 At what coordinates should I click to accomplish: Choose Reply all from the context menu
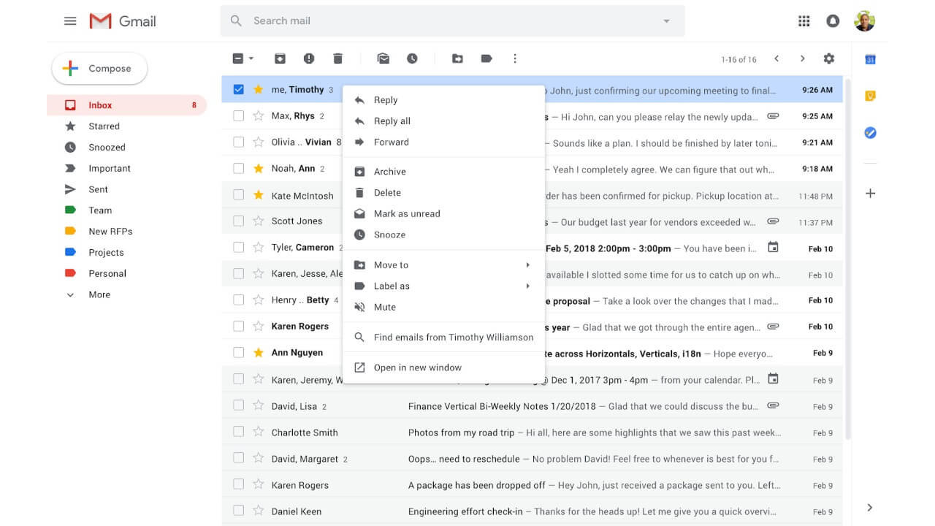pyautogui.click(x=392, y=121)
